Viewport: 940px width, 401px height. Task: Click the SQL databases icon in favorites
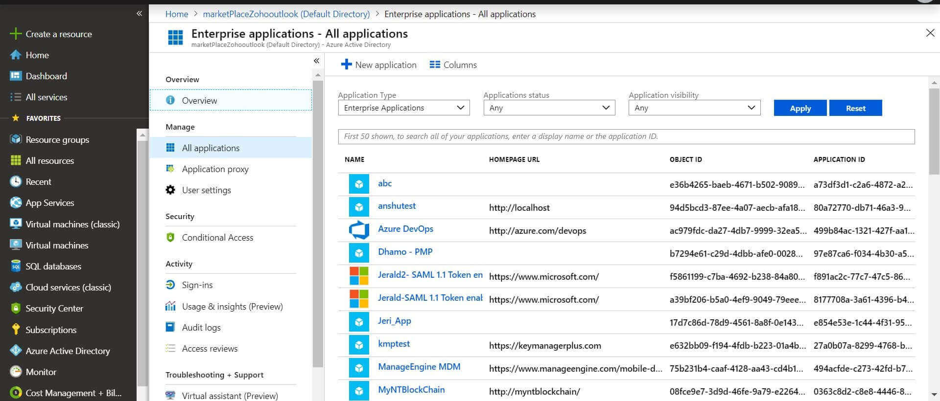pyautogui.click(x=16, y=266)
